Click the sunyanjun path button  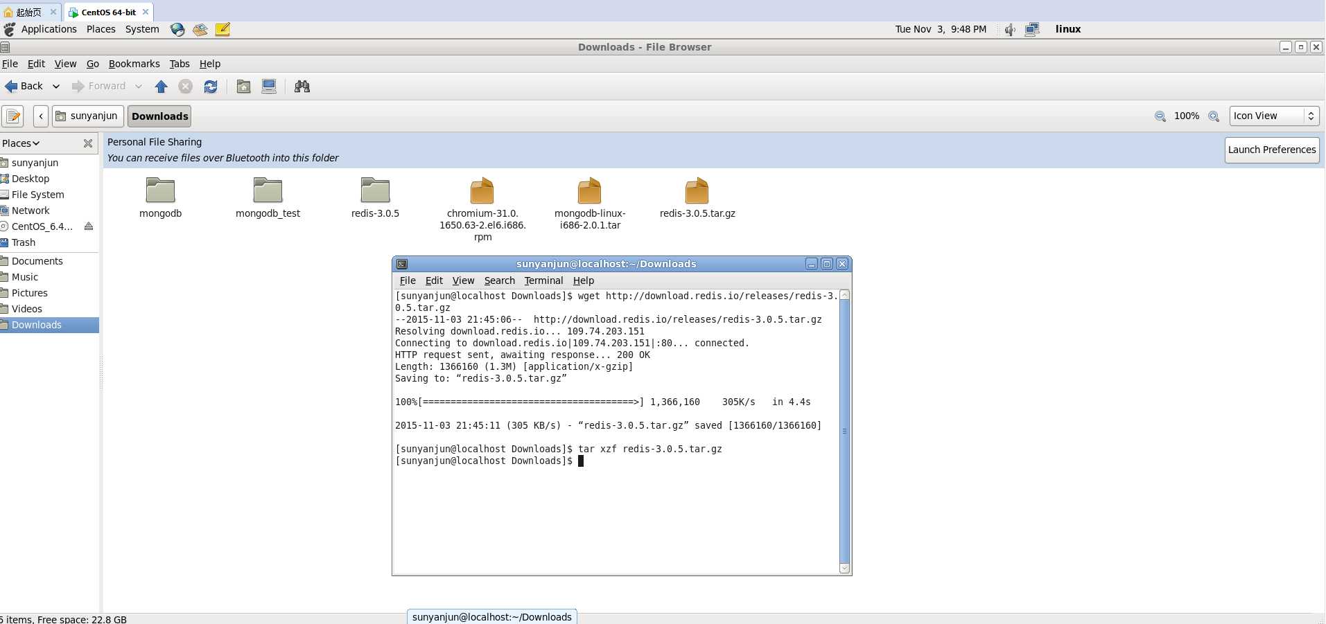87,116
